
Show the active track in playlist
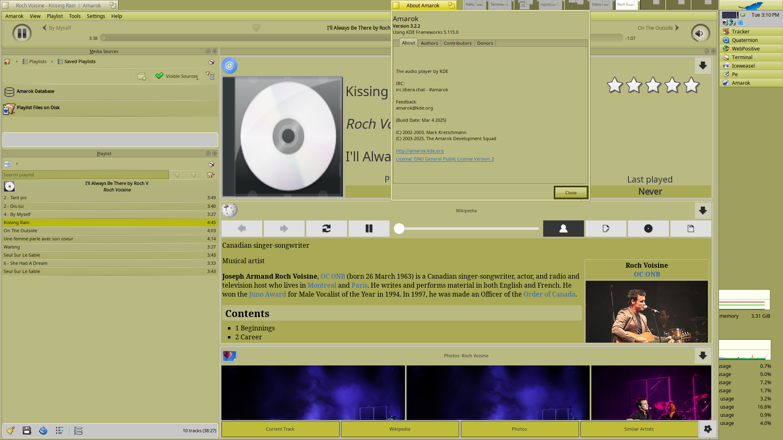60,431
